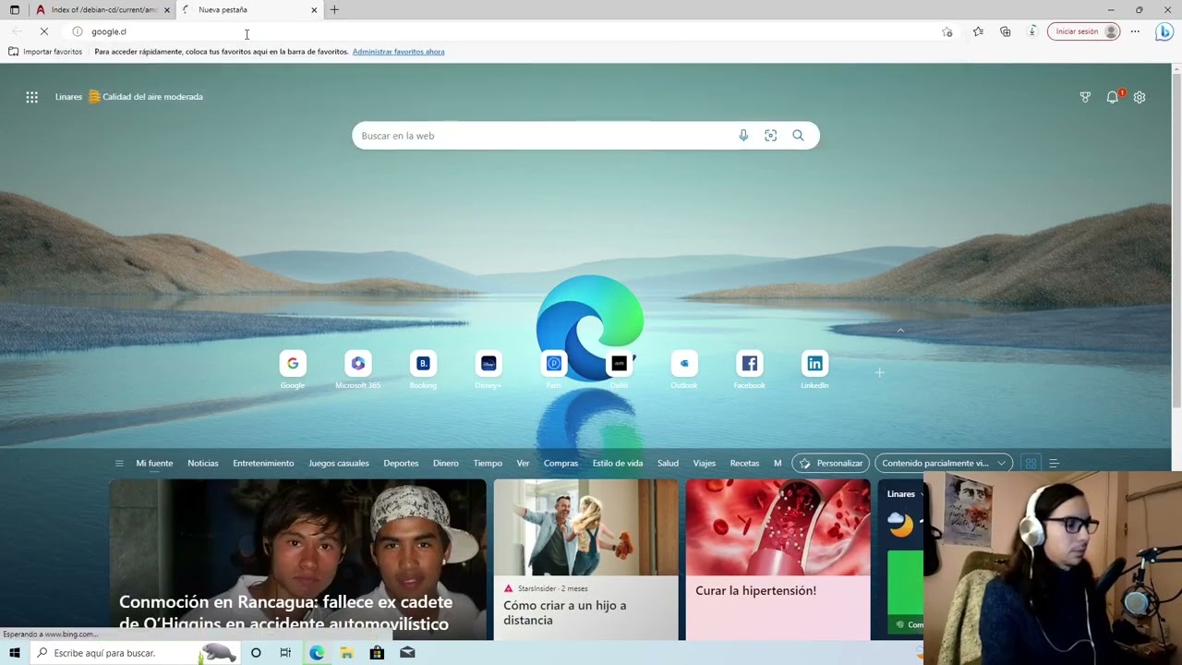The height and width of the screenshot is (665, 1182).
Task: Collapse quick links with chevron arrow
Action: pyautogui.click(x=900, y=331)
